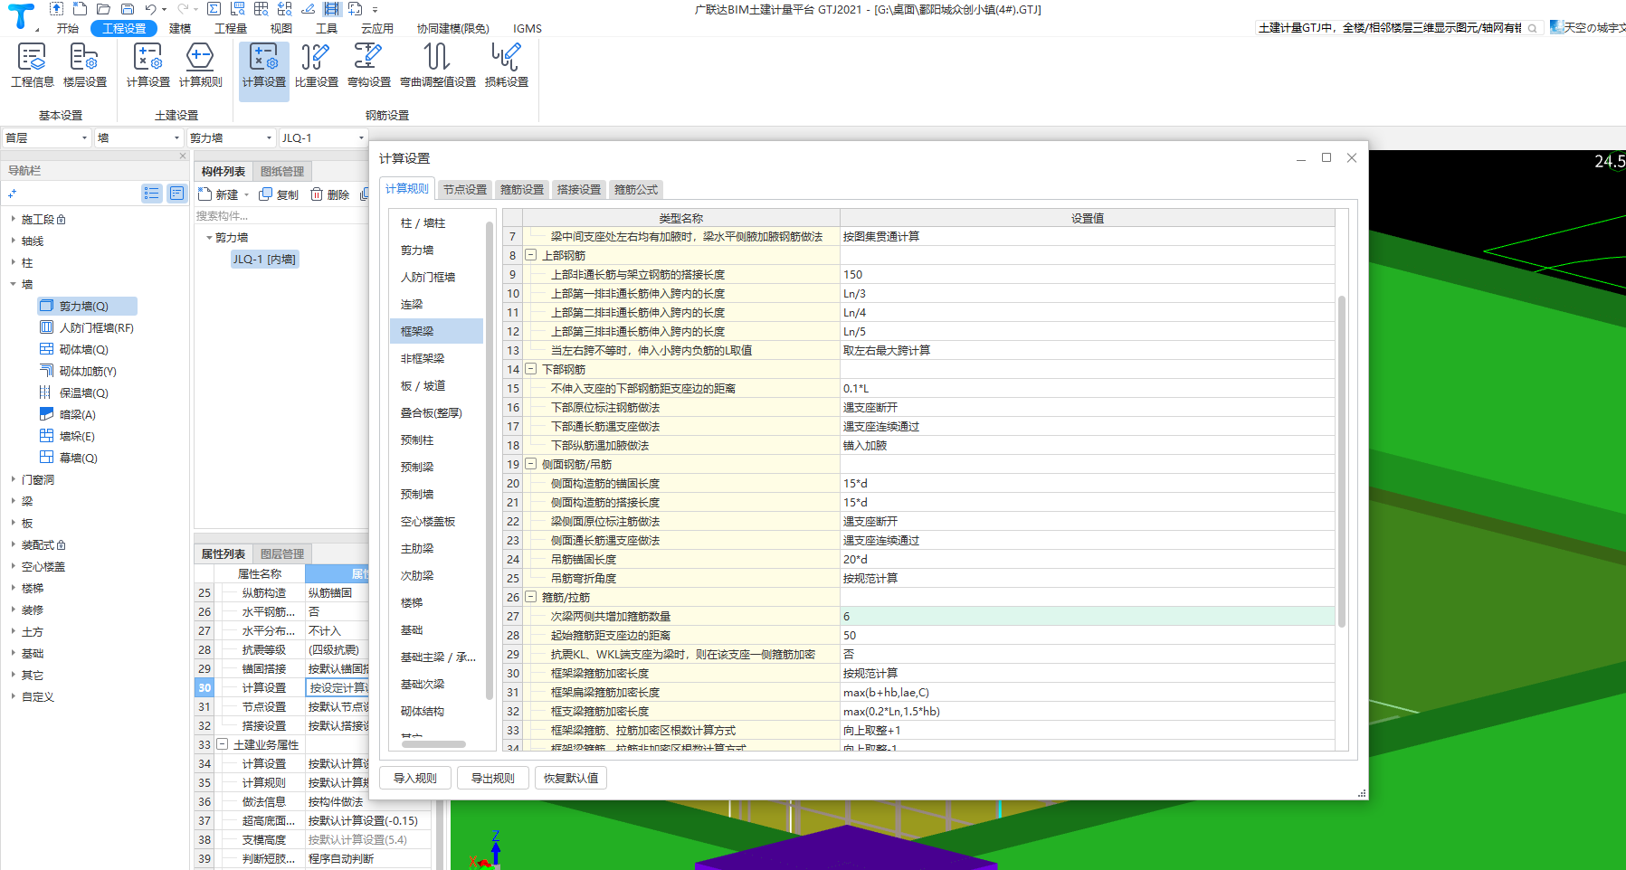Screen dimensions: 1626x870
Task: Open 损耗设置 loss settings
Action: (507, 65)
